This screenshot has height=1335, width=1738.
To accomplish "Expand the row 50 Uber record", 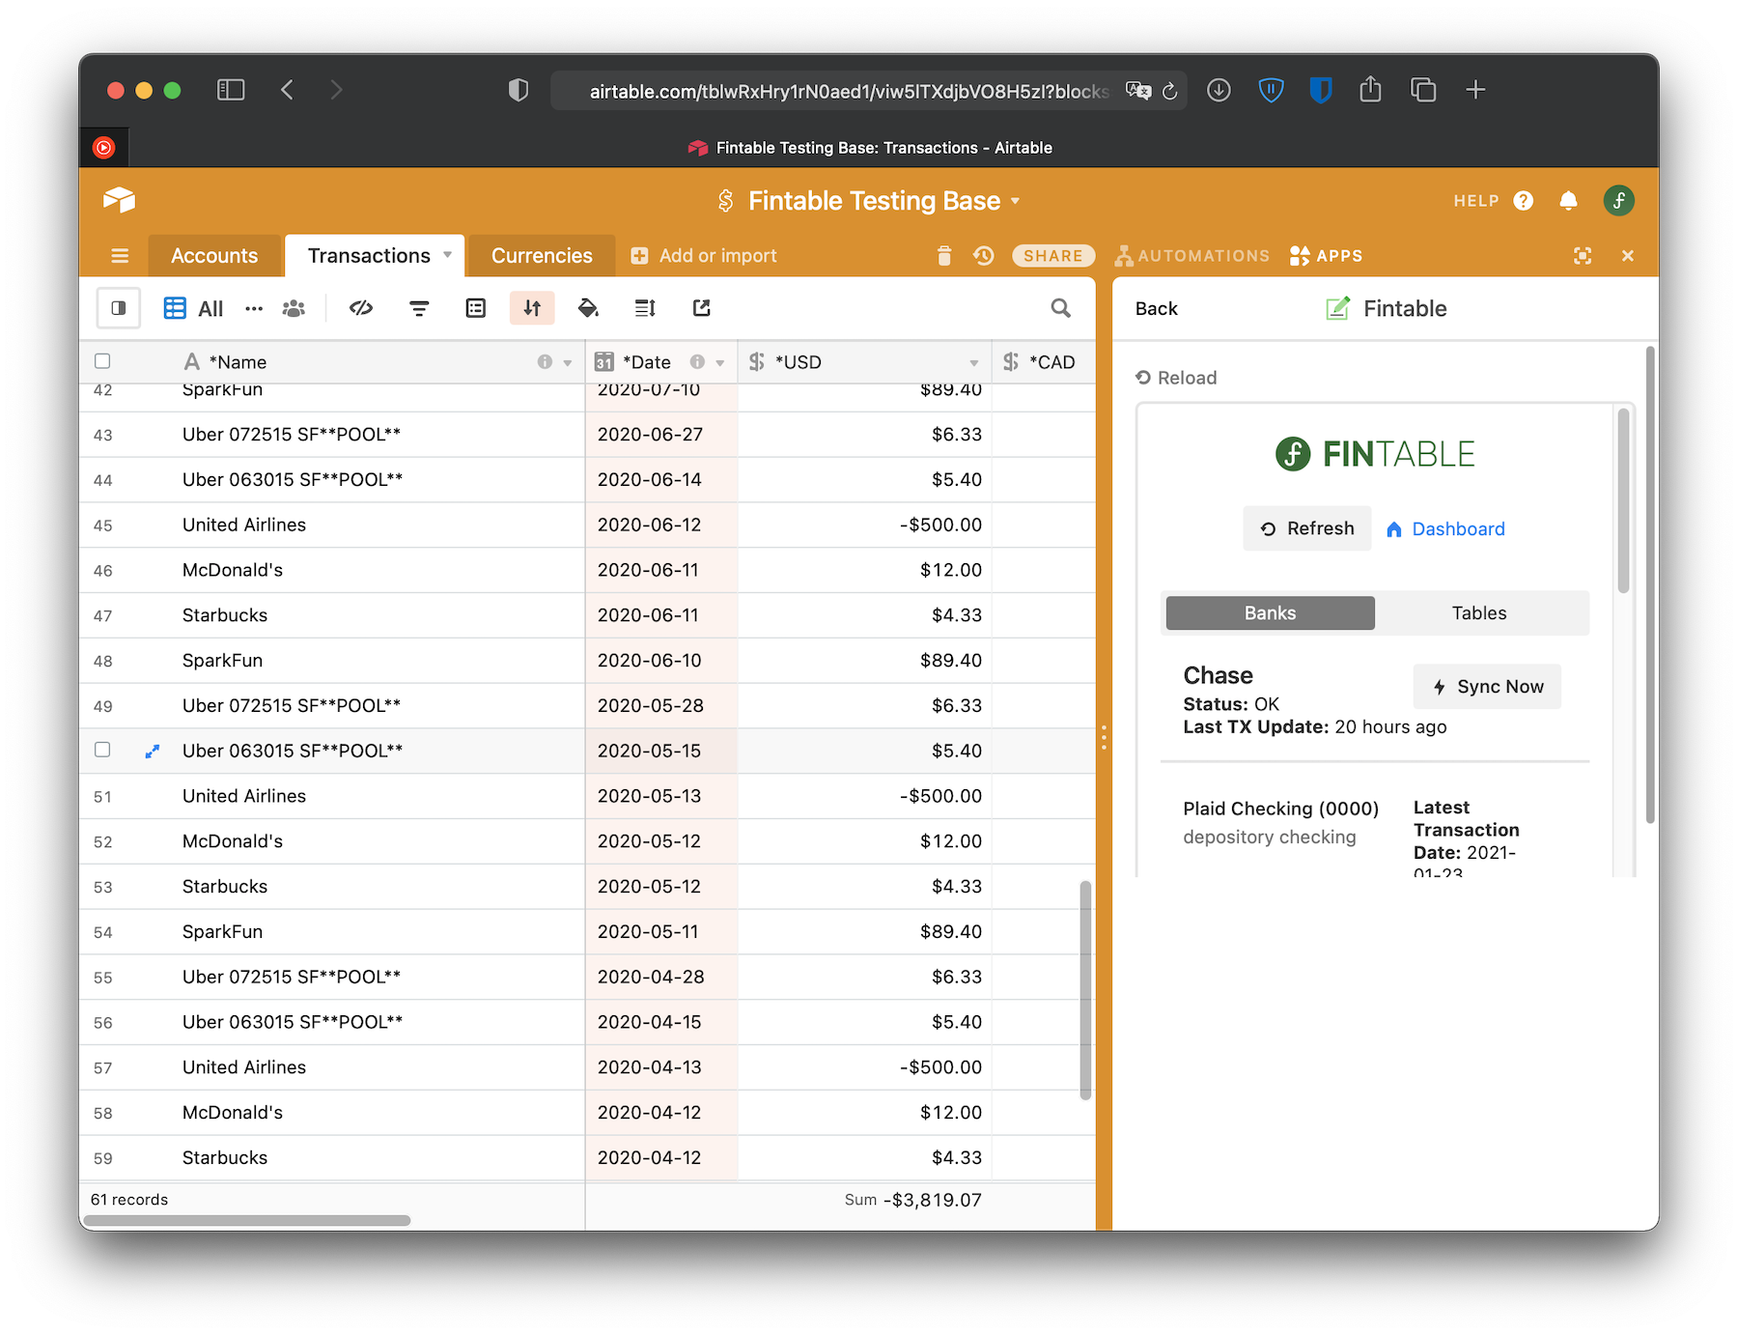I will click(152, 751).
